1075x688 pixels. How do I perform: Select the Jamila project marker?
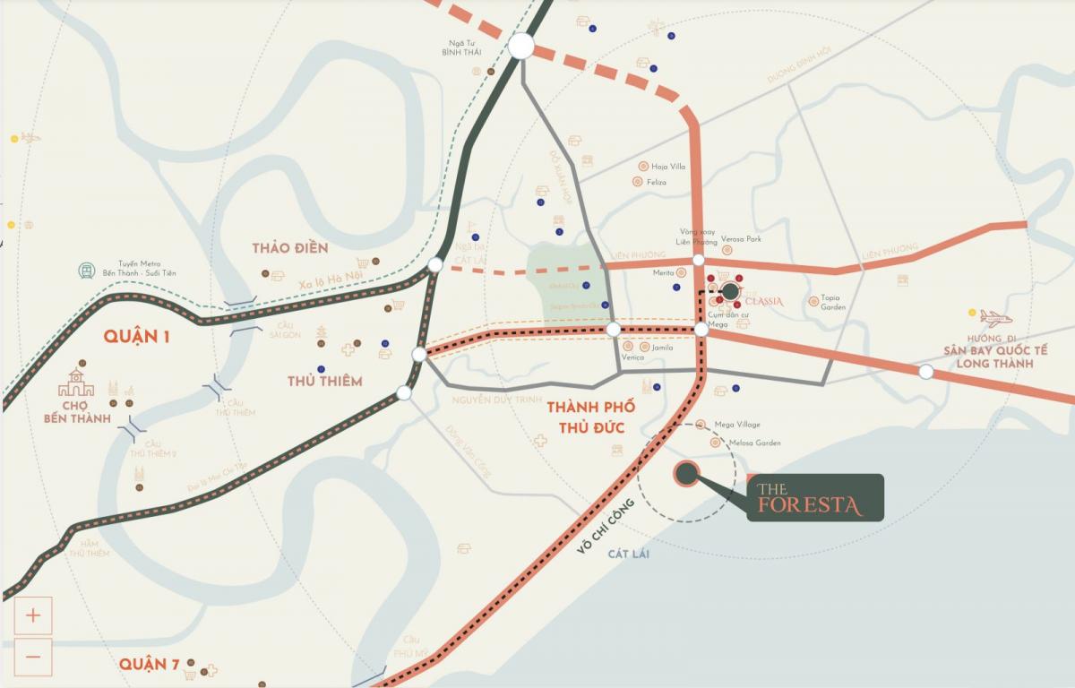(x=645, y=347)
